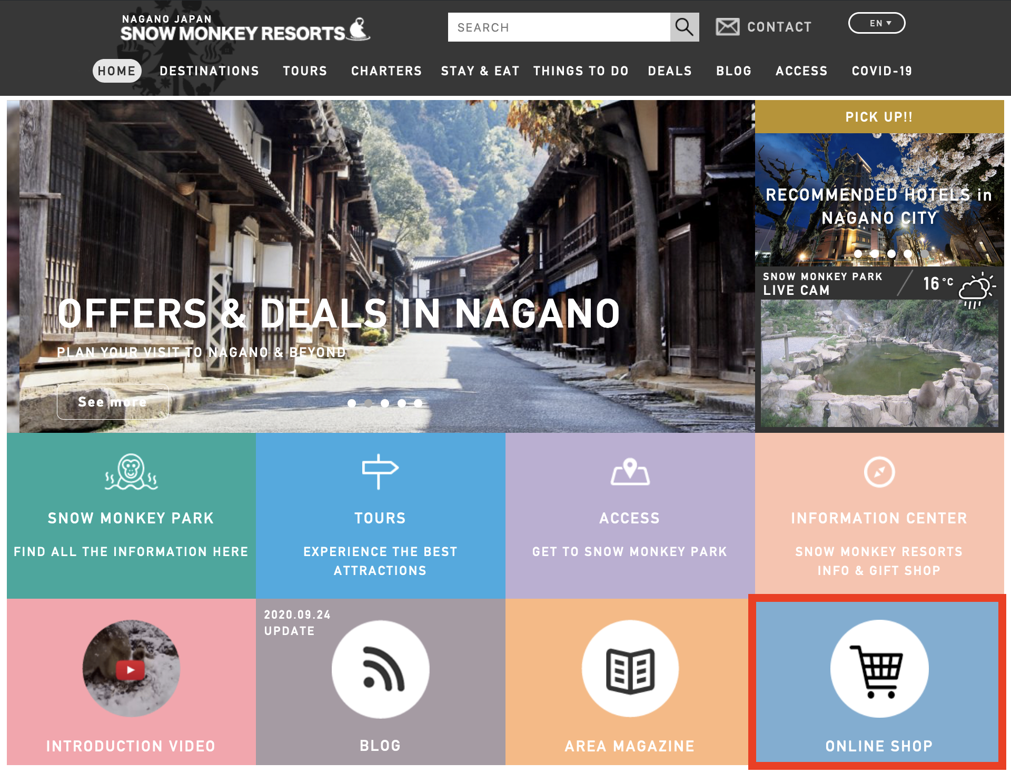Select first dot of main slideshow
Screen dimensions: 1011x773
tap(352, 403)
